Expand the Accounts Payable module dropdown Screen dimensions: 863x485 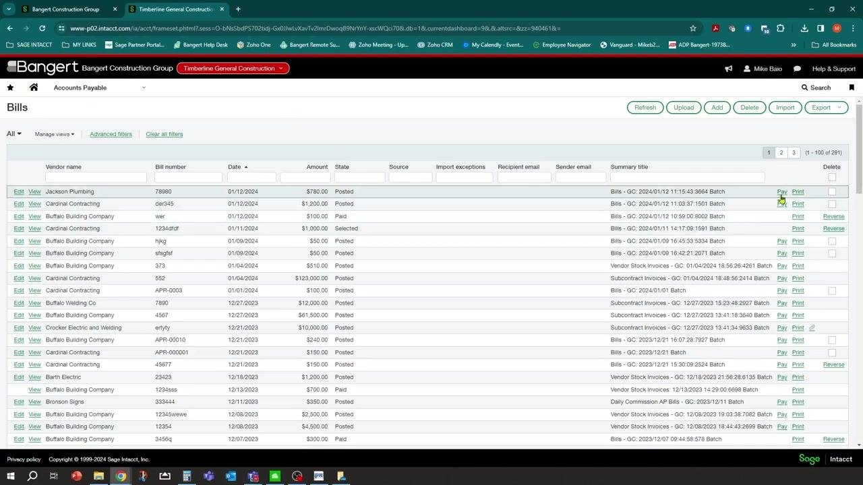pos(144,88)
